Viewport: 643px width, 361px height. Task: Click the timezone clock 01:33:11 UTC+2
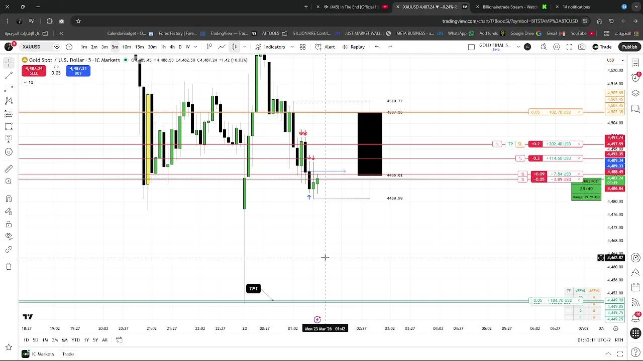coord(593,340)
